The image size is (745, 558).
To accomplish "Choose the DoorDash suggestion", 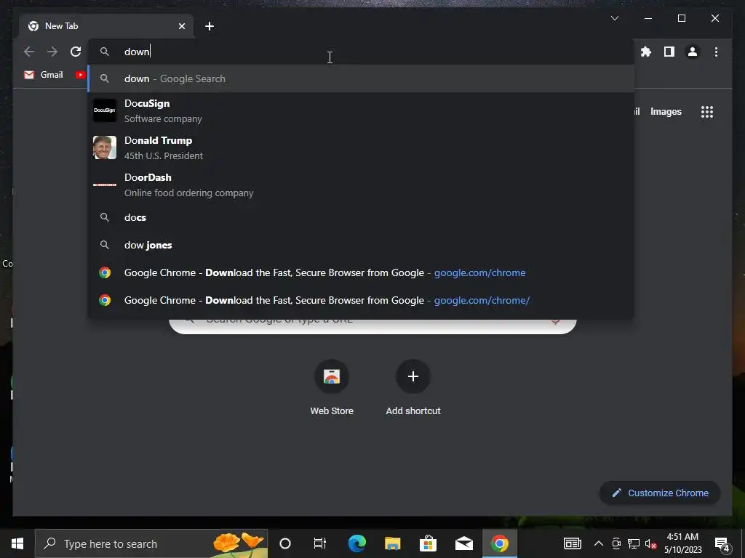I will [x=361, y=185].
